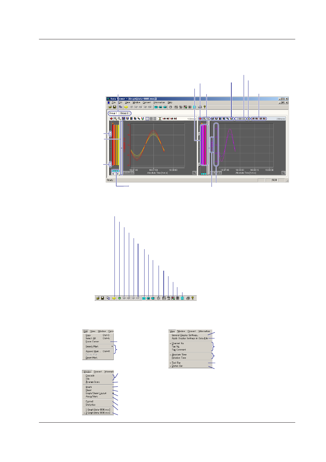Open File menu in Data Viewer window

[x=113, y=102]
